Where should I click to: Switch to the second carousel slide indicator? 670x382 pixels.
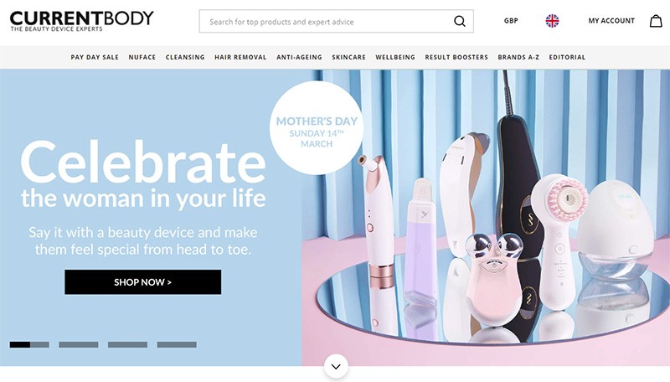pos(79,344)
